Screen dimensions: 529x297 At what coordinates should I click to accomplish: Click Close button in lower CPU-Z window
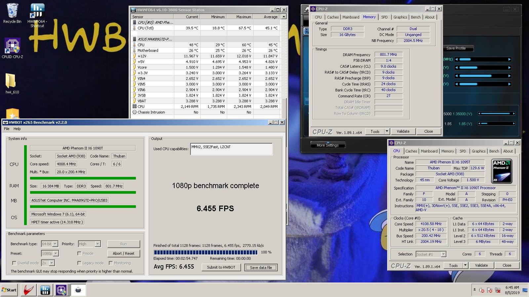(x=507, y=265)
